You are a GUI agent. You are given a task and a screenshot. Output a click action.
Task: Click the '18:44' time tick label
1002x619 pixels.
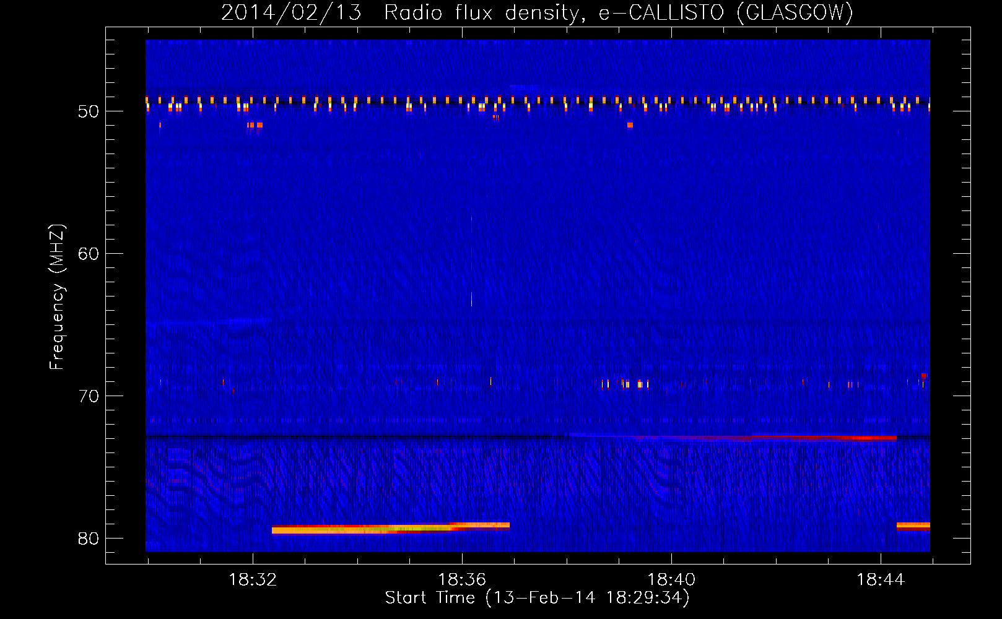tap(881, 580)
